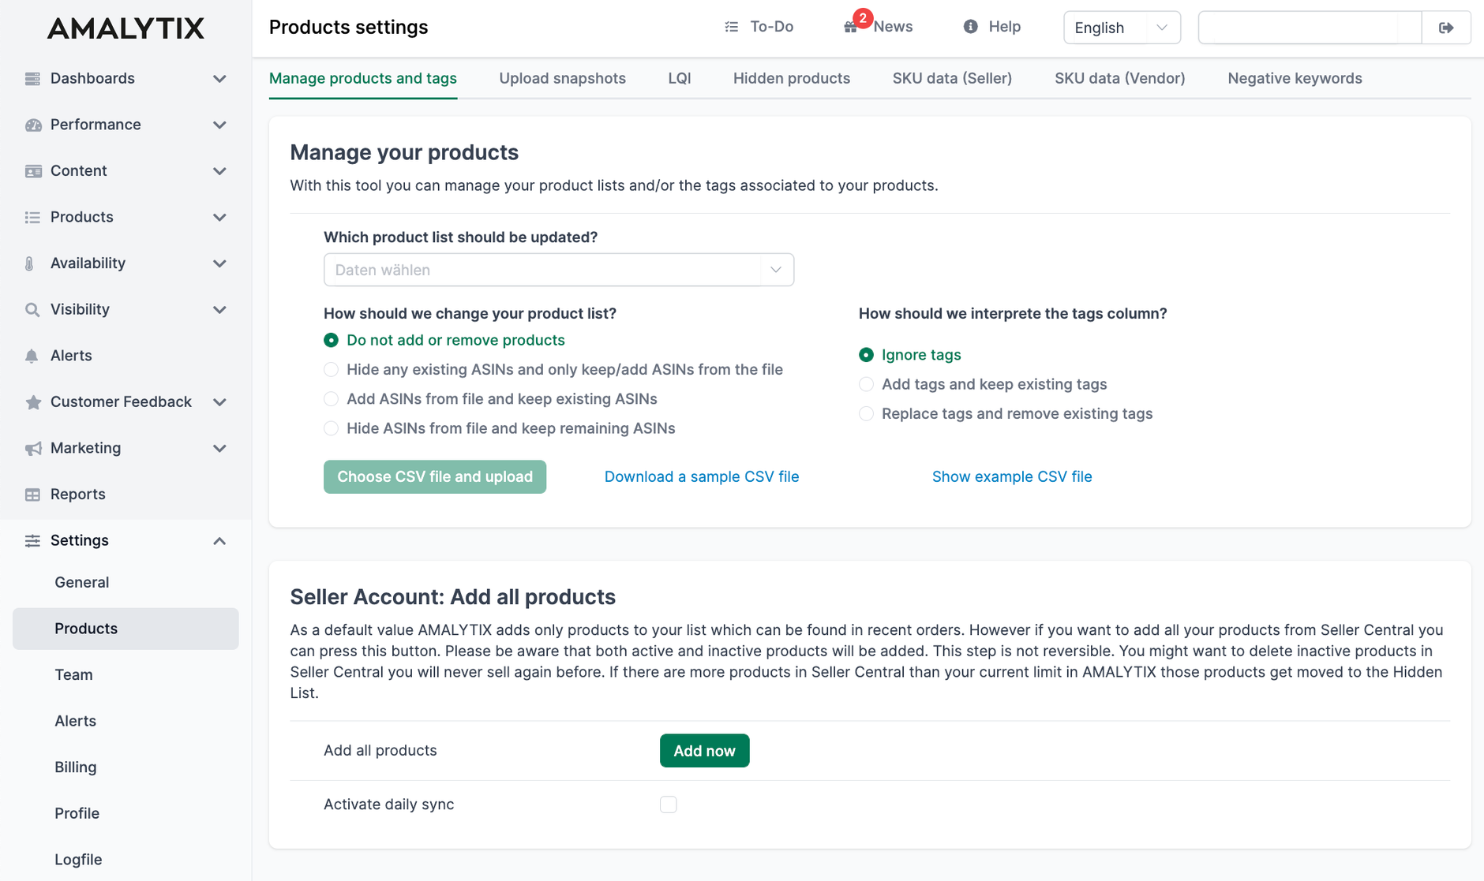
Task: Click the News gift icon with badge
Action: (851, 28)
